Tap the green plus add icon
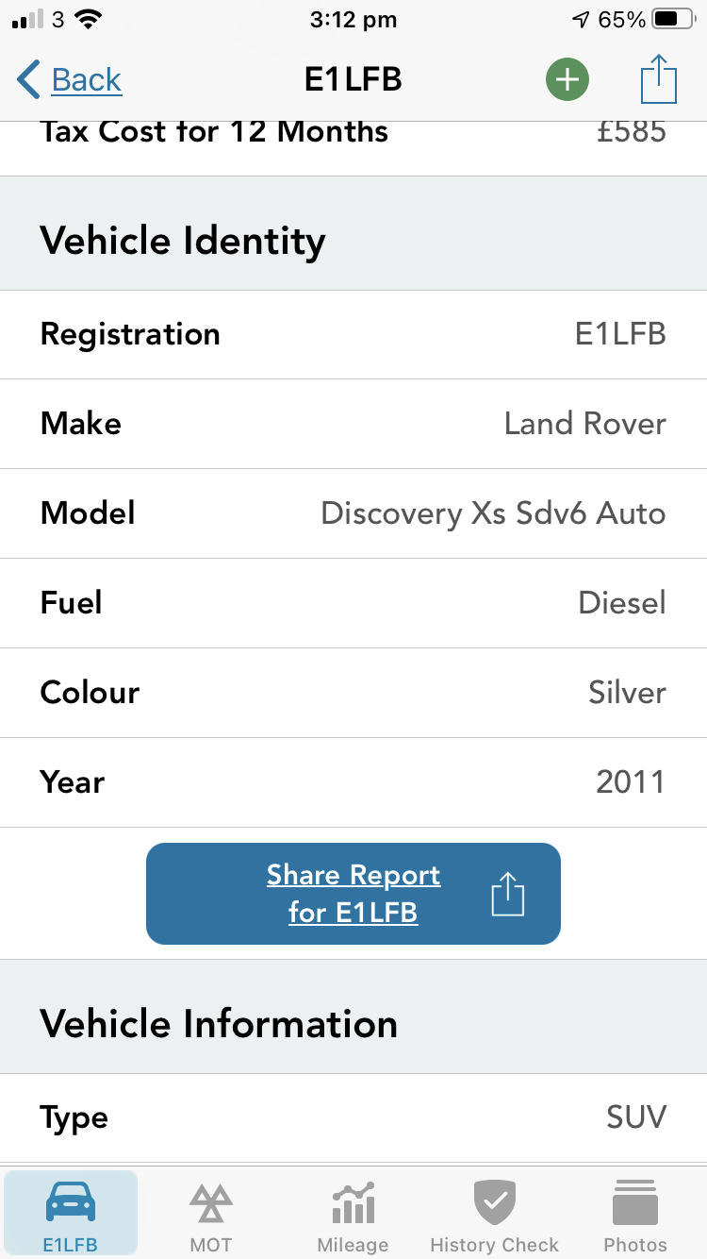The width and height of the screenshot is (707, 1259). point(567,80)
